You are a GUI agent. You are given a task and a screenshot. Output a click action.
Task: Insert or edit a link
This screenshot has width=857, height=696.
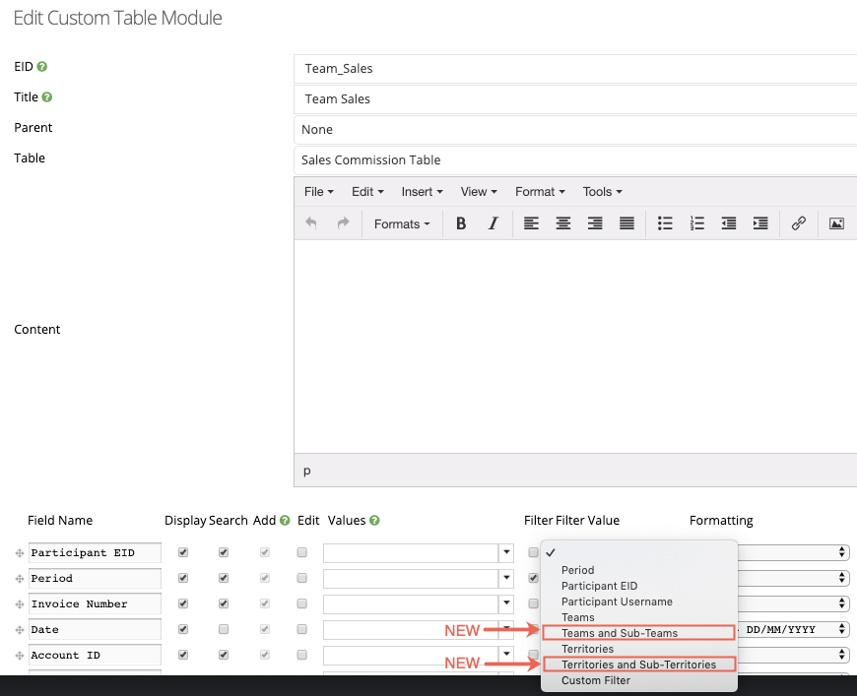799,223
